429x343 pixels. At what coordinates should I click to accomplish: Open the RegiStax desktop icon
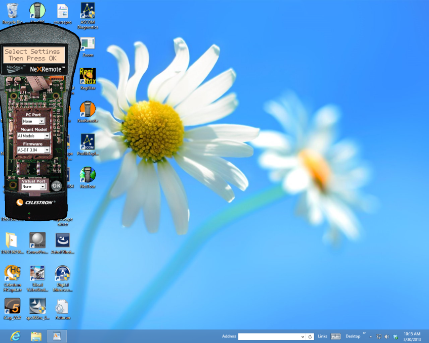click(88, 79)
